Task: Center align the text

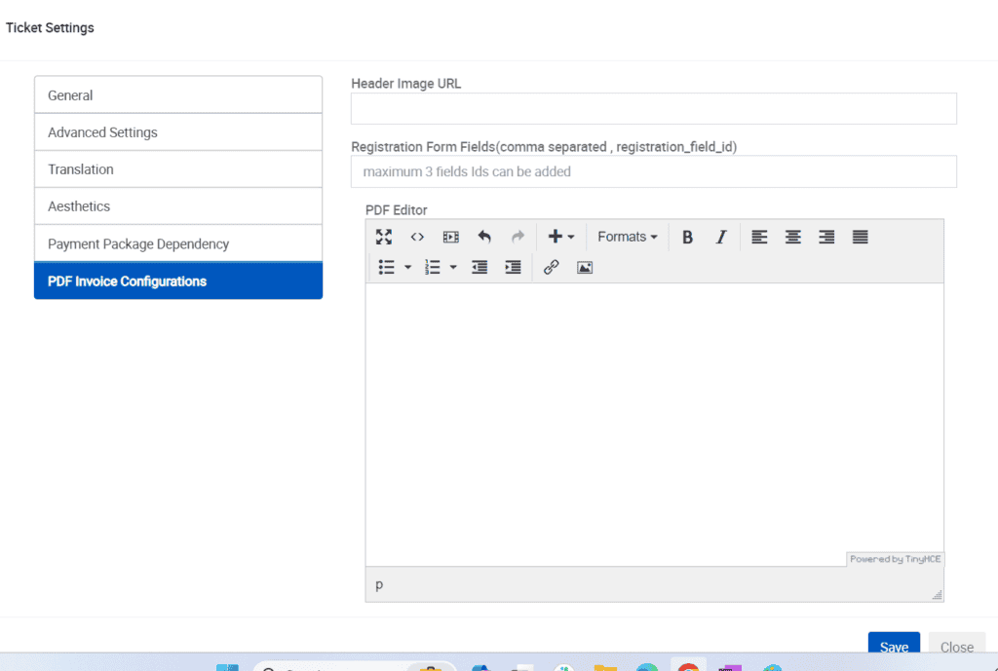Action: 793,238
